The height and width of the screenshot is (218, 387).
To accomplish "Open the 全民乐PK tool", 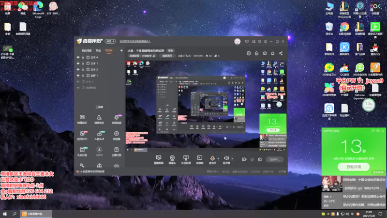I will (x=82, y=136).
